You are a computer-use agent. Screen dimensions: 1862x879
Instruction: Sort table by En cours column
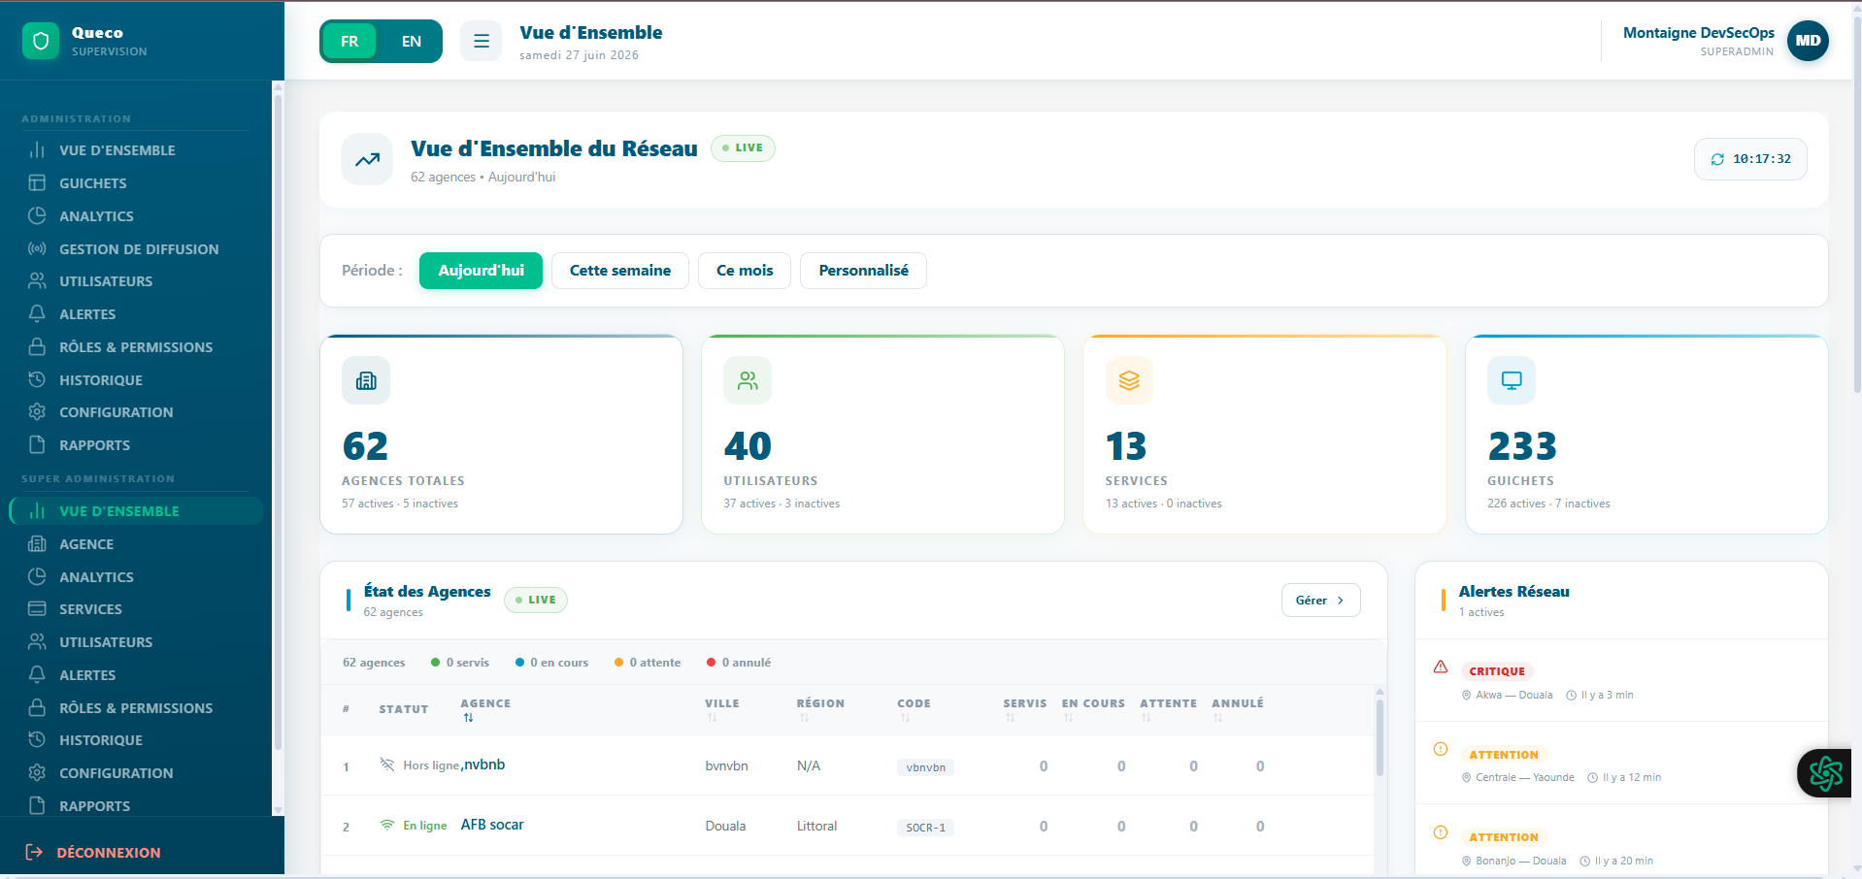click(1093, 709)
